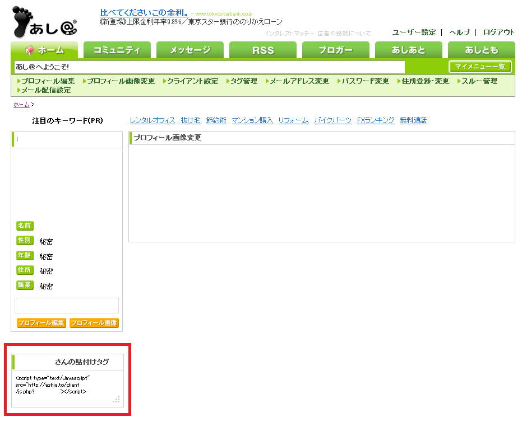Image resolution: width=522 pixels, height=422 pixels.
Task: Click the 無料通話 keyword link
Action: (413, 120)
